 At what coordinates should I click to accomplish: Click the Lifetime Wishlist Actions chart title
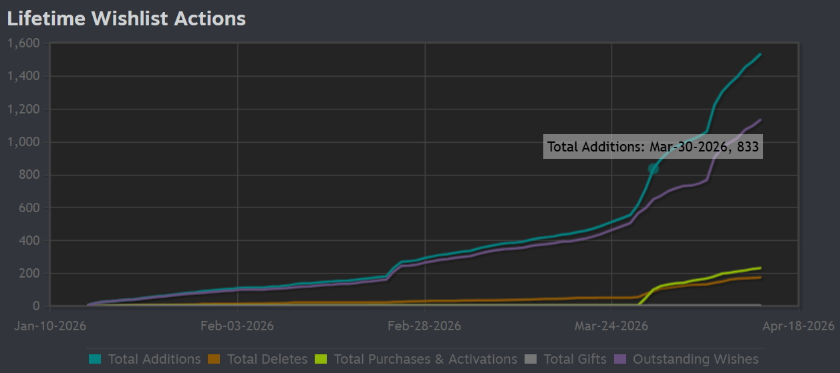pos(126,19)
